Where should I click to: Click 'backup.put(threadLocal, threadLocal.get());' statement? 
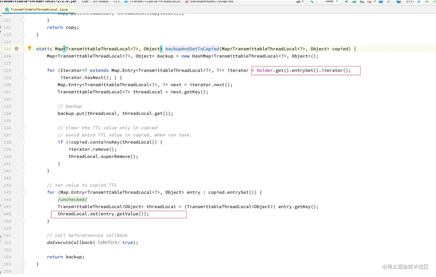(x=115, y=114)
